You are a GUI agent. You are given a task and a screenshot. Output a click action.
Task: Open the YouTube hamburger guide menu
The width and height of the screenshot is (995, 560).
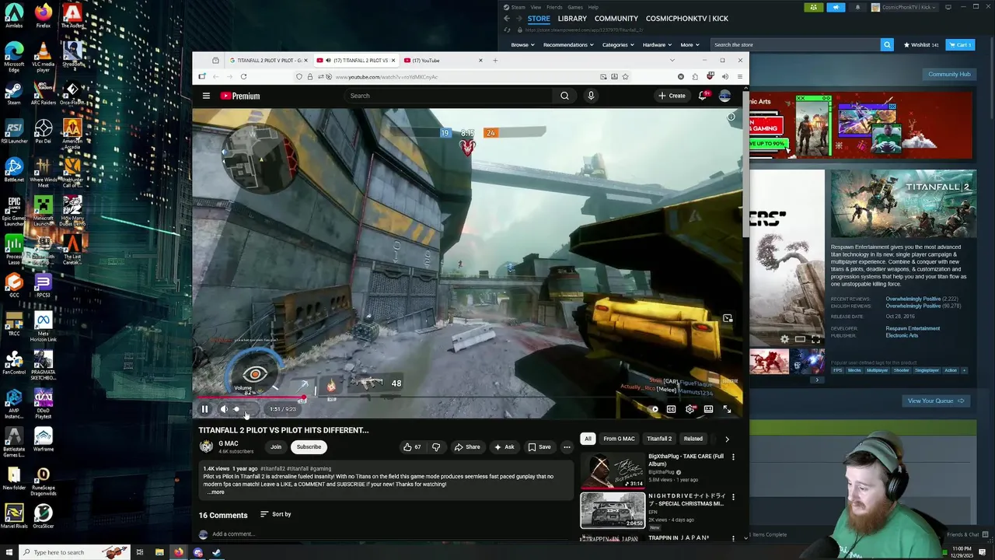point(206,96)
